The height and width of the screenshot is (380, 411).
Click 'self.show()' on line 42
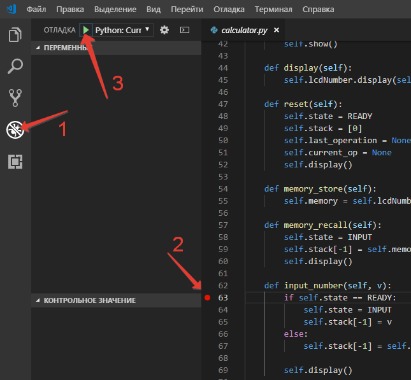310,43
